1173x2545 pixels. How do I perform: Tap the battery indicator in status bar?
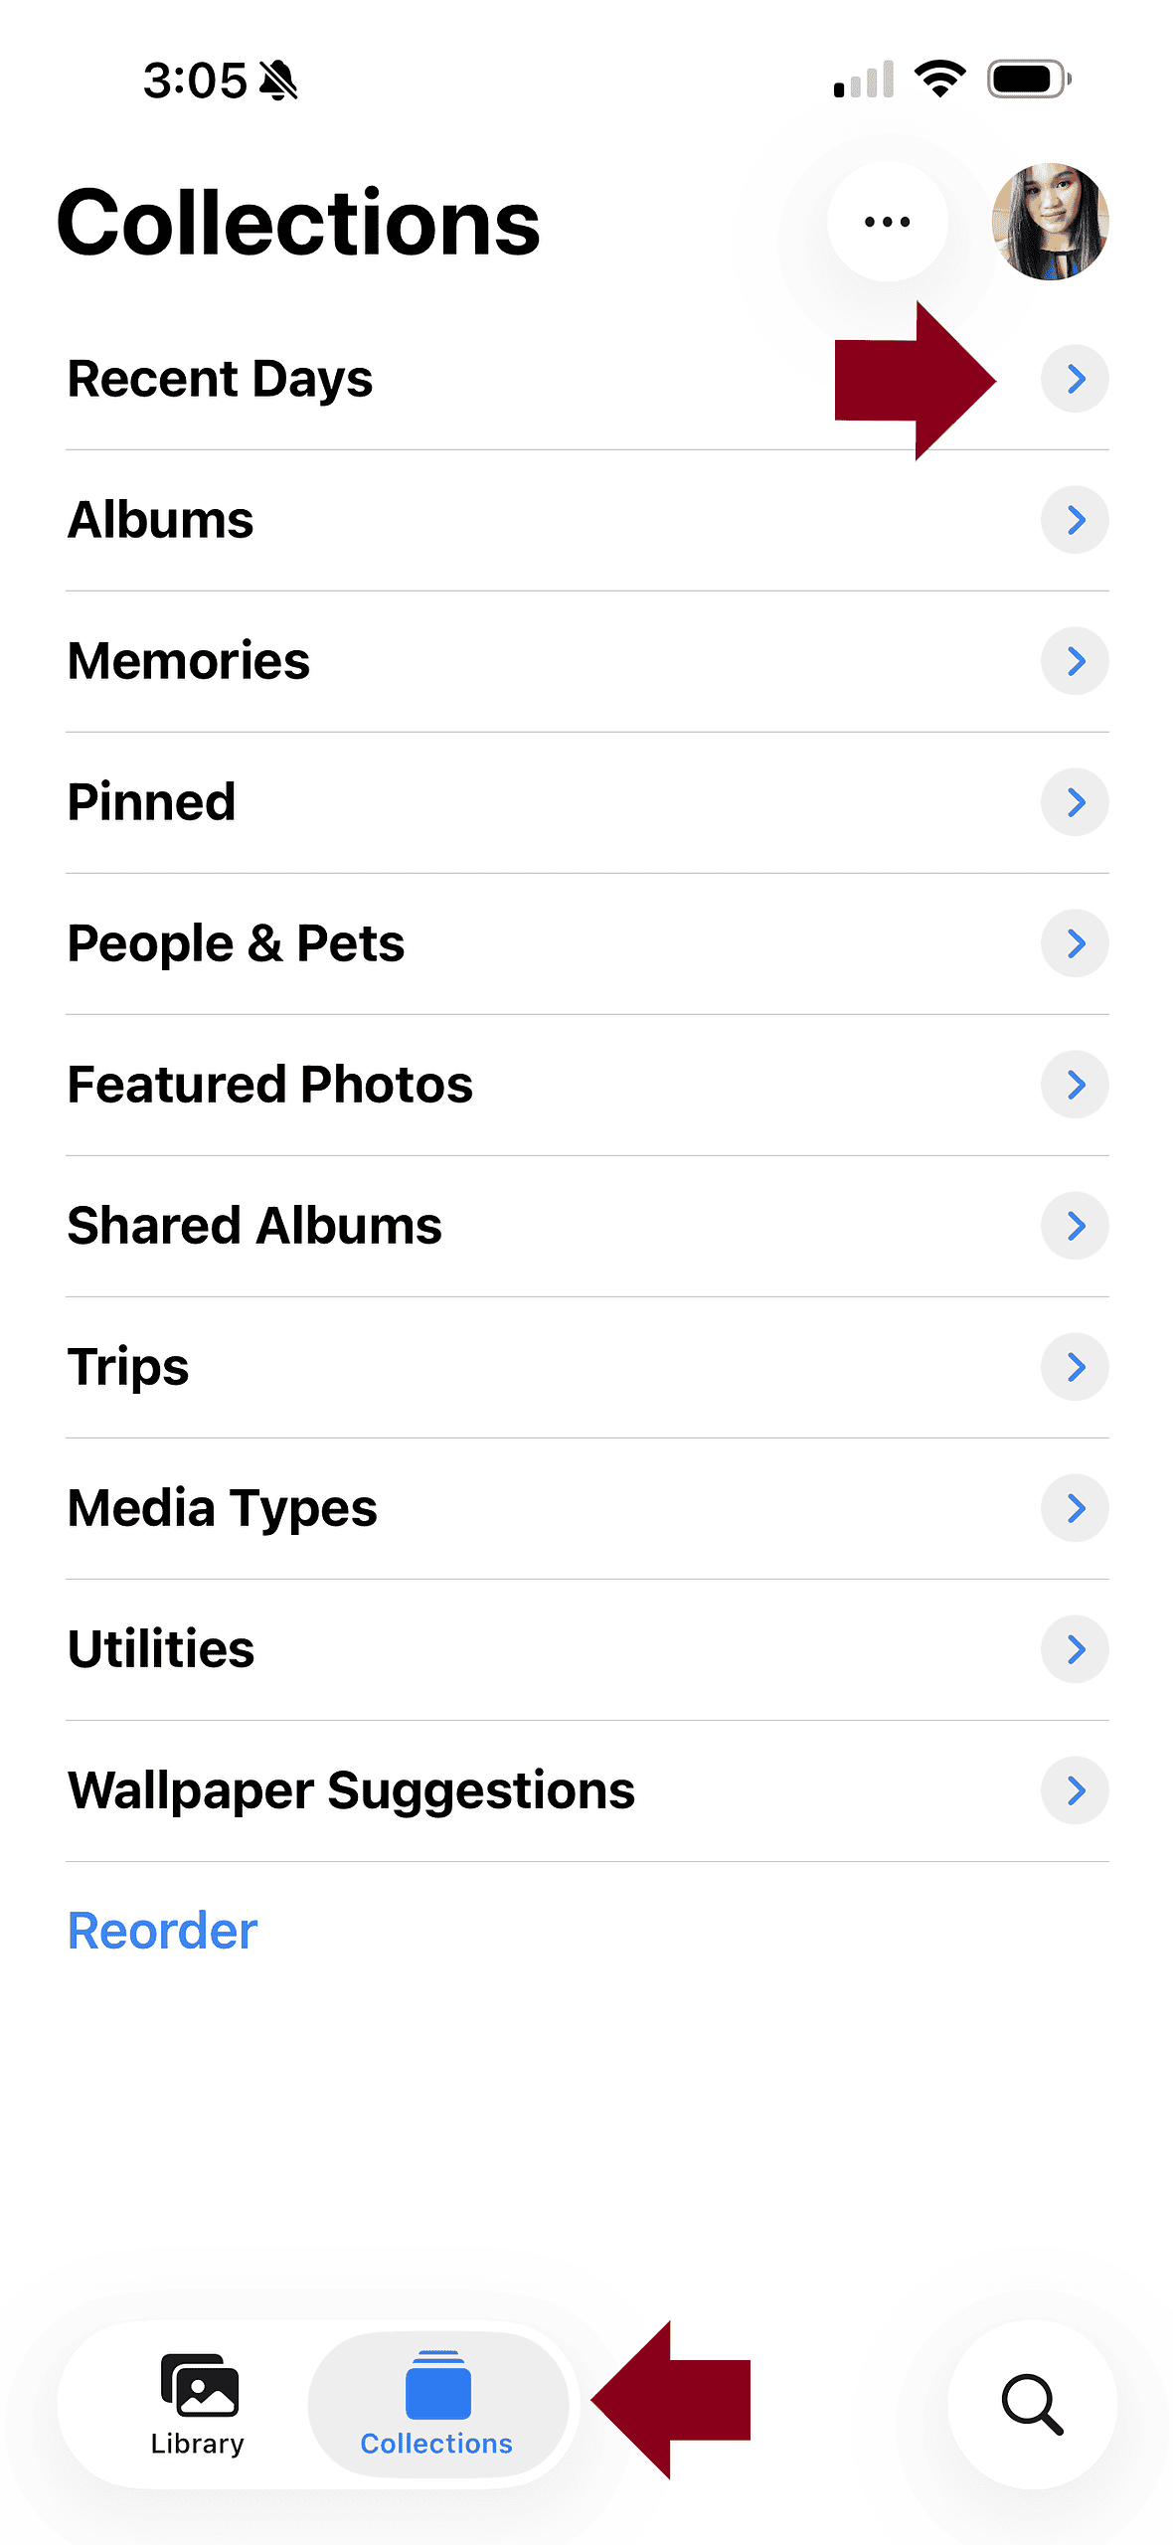click(x=1028, y=79)
